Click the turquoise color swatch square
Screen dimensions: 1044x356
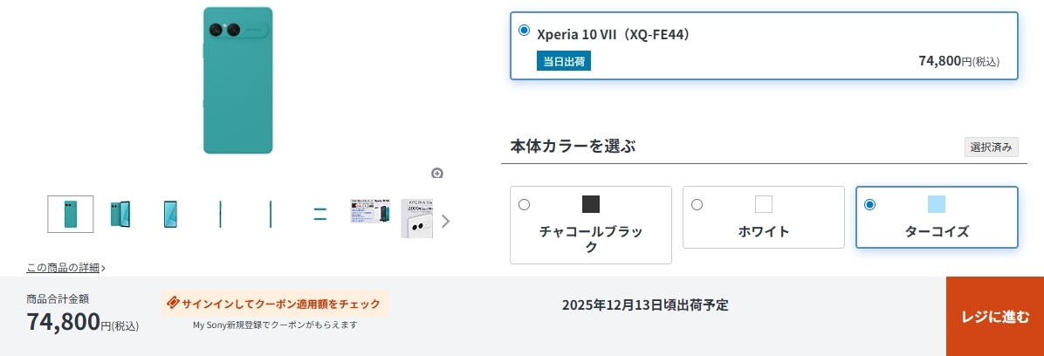coord(937,204)
